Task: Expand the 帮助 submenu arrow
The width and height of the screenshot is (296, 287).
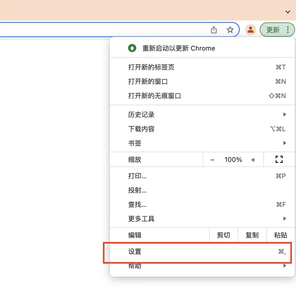Action: pos(284,266)
